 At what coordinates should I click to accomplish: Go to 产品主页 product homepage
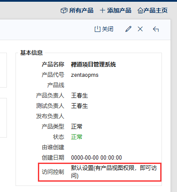click(x=152, y=10)
